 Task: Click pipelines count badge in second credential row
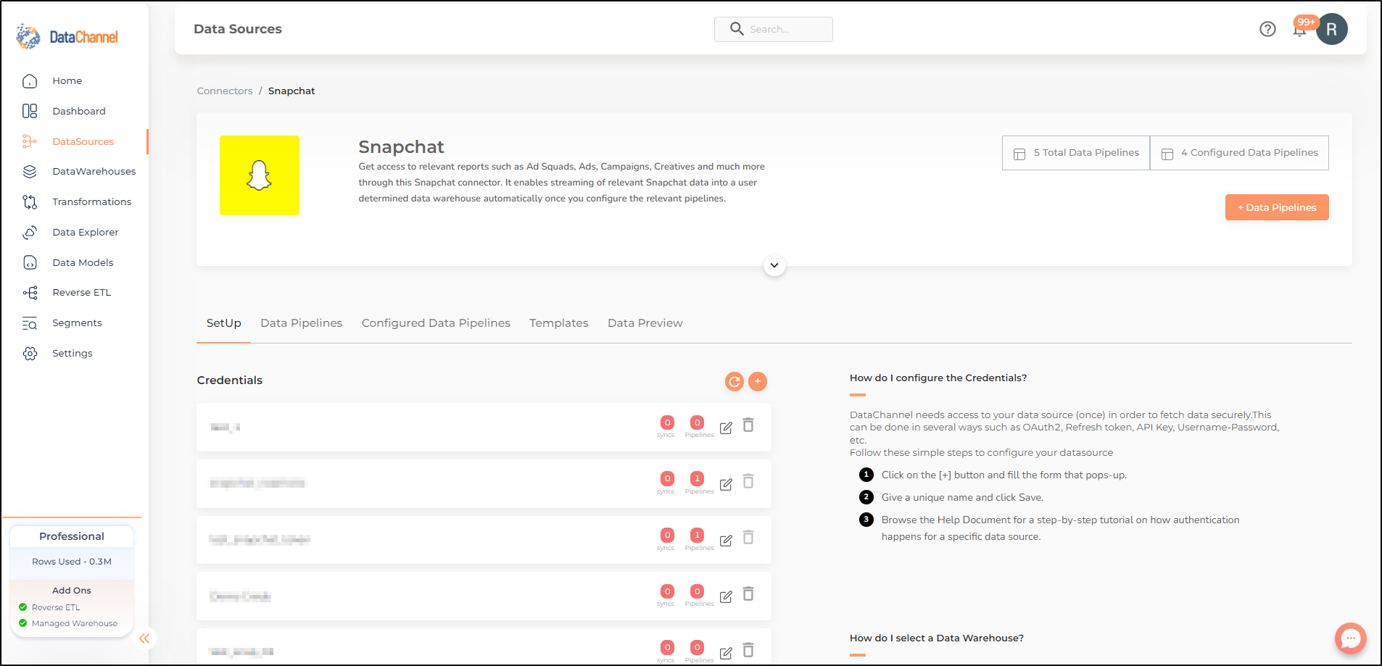(698, 478)
